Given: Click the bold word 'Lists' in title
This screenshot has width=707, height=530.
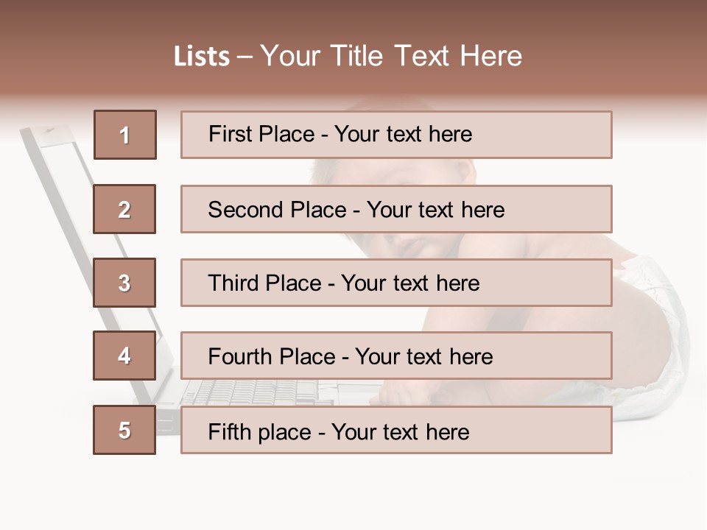Looking at the screenshot, I should pyautogui.click(x=202, y=57).
